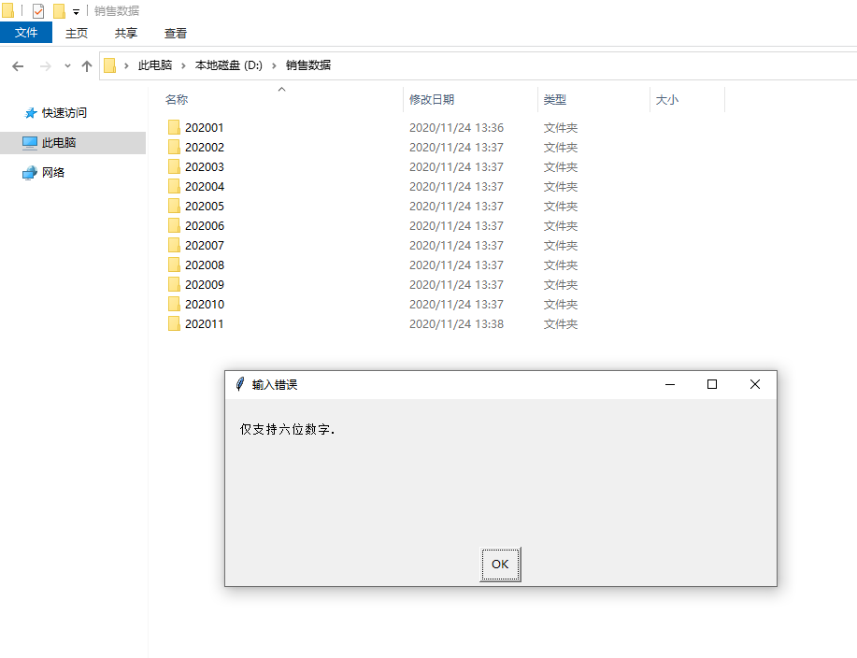Image resolution: width=857 pixels, height=658 pixels.
Task: Select the 查看 ribbon tab
Action: [x=176, y=34]
